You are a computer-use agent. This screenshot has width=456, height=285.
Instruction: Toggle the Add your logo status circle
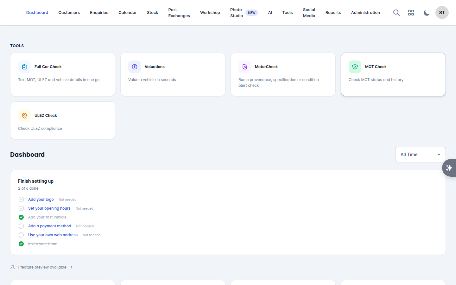(x=21, y=199)
